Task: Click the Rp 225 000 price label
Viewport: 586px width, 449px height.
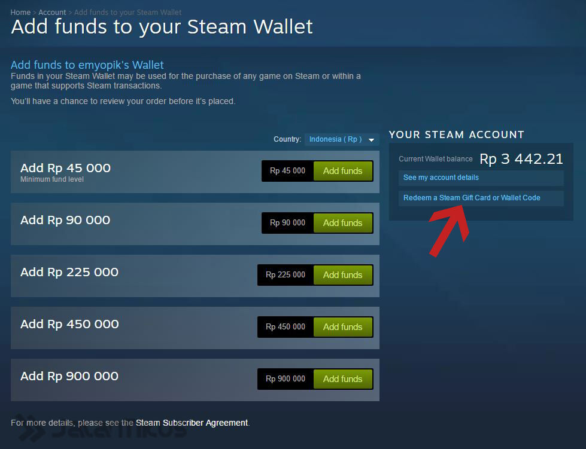Action: click(285, 274)
